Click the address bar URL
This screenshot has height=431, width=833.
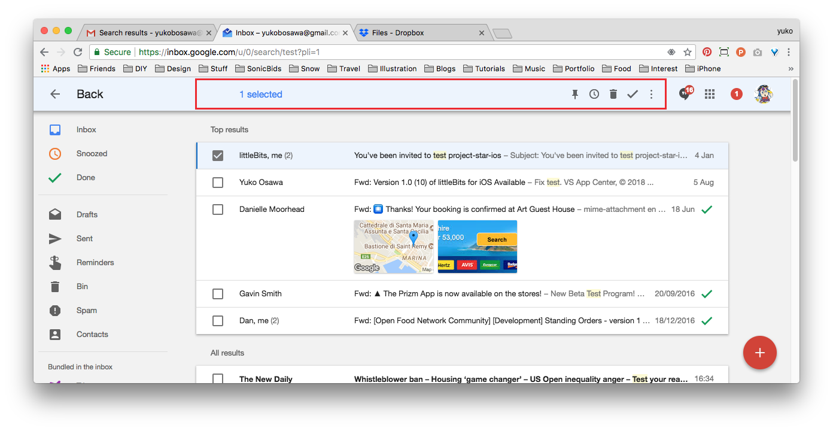point(229,52)
